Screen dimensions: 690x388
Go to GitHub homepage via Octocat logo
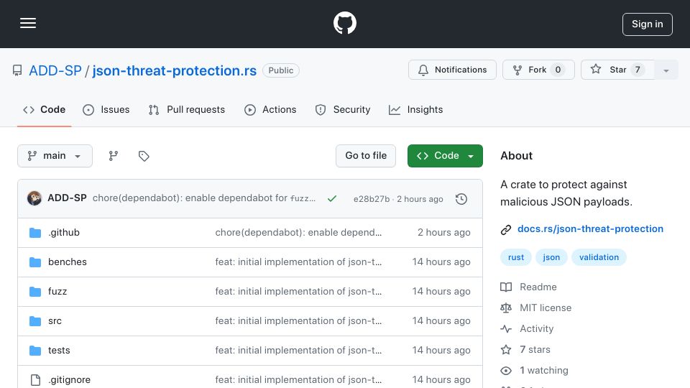[x=344, y=23]
